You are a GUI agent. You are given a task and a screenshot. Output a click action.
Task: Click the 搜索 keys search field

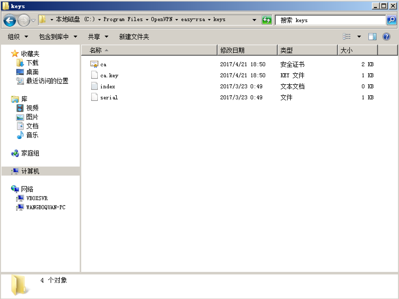coord(330,20)
